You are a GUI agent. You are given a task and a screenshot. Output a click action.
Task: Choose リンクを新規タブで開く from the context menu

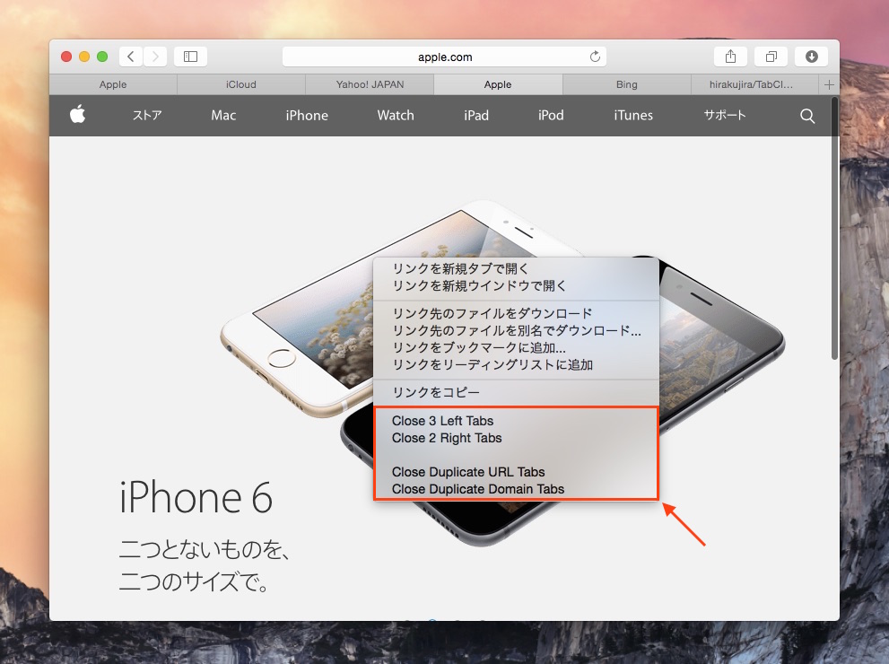pos(516,268)
